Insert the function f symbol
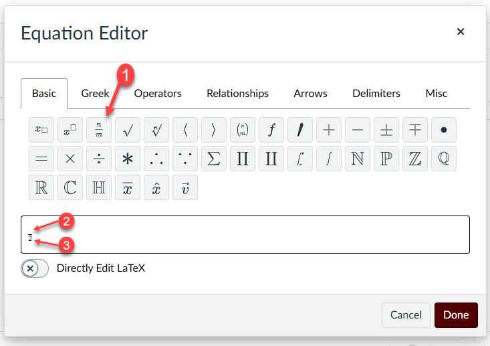This screenshot has width=490, height=346. click(271, 130)
